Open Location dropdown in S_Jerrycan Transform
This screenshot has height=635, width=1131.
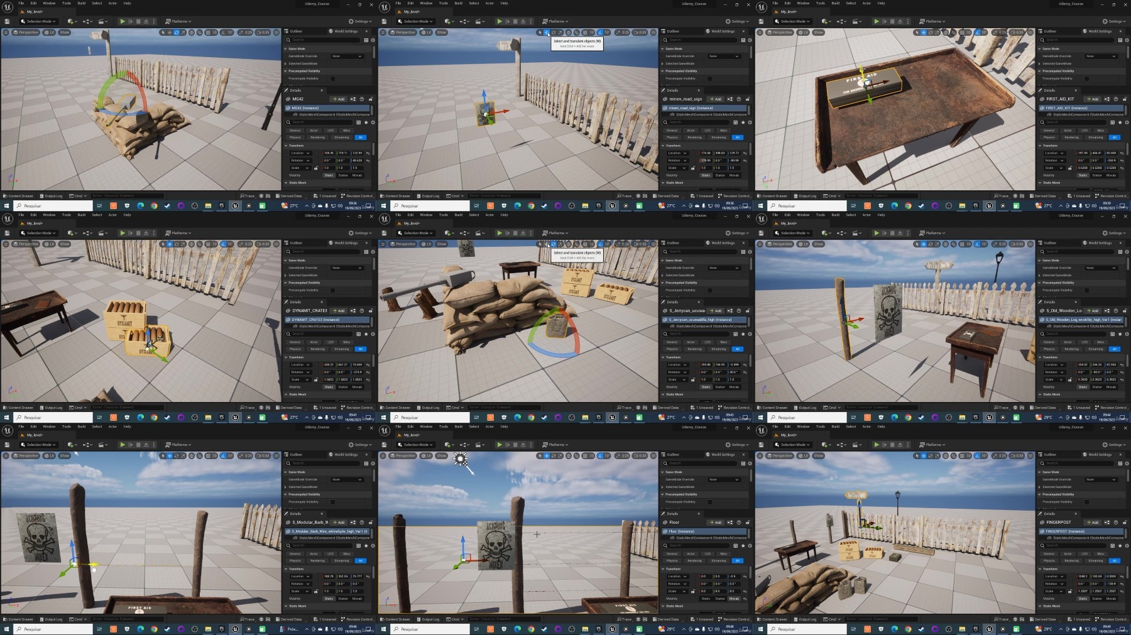[x=678, y=365]
